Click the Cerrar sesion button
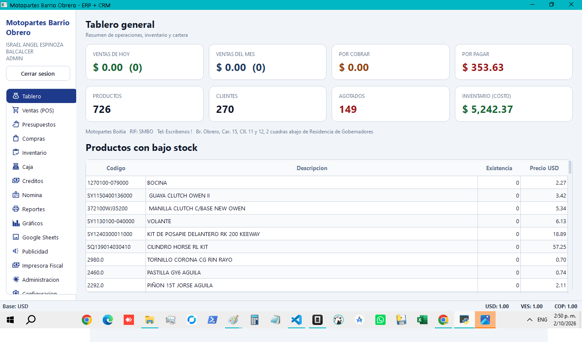The height and width of the screenshot is (342, 582). pos(38,74)
